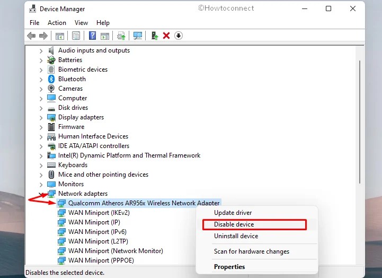Click the Batteries category icon
The width and height of the screenshot is (382, 278).
51,60
